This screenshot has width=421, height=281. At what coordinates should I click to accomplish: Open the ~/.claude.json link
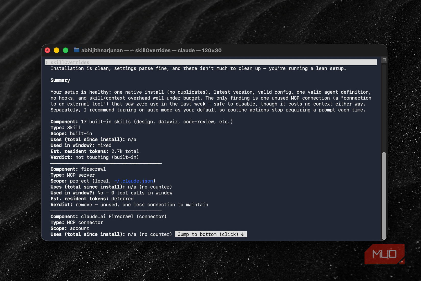coord(133,181)
